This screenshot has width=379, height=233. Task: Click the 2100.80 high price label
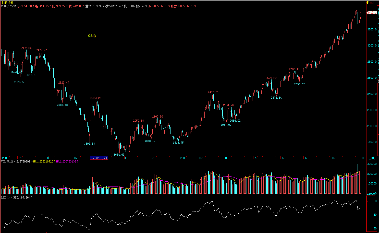pyautogui.click(x=158, y=116)
